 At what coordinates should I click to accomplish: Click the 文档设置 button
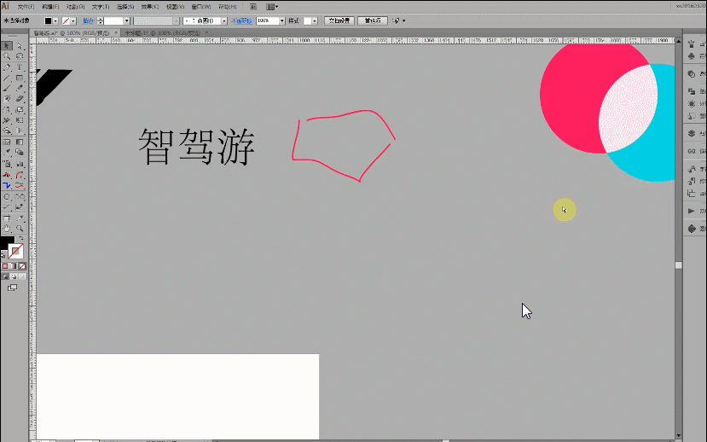point(339,20)
